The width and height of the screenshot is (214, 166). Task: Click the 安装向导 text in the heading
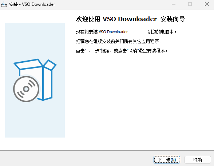[x=173, y=19]
